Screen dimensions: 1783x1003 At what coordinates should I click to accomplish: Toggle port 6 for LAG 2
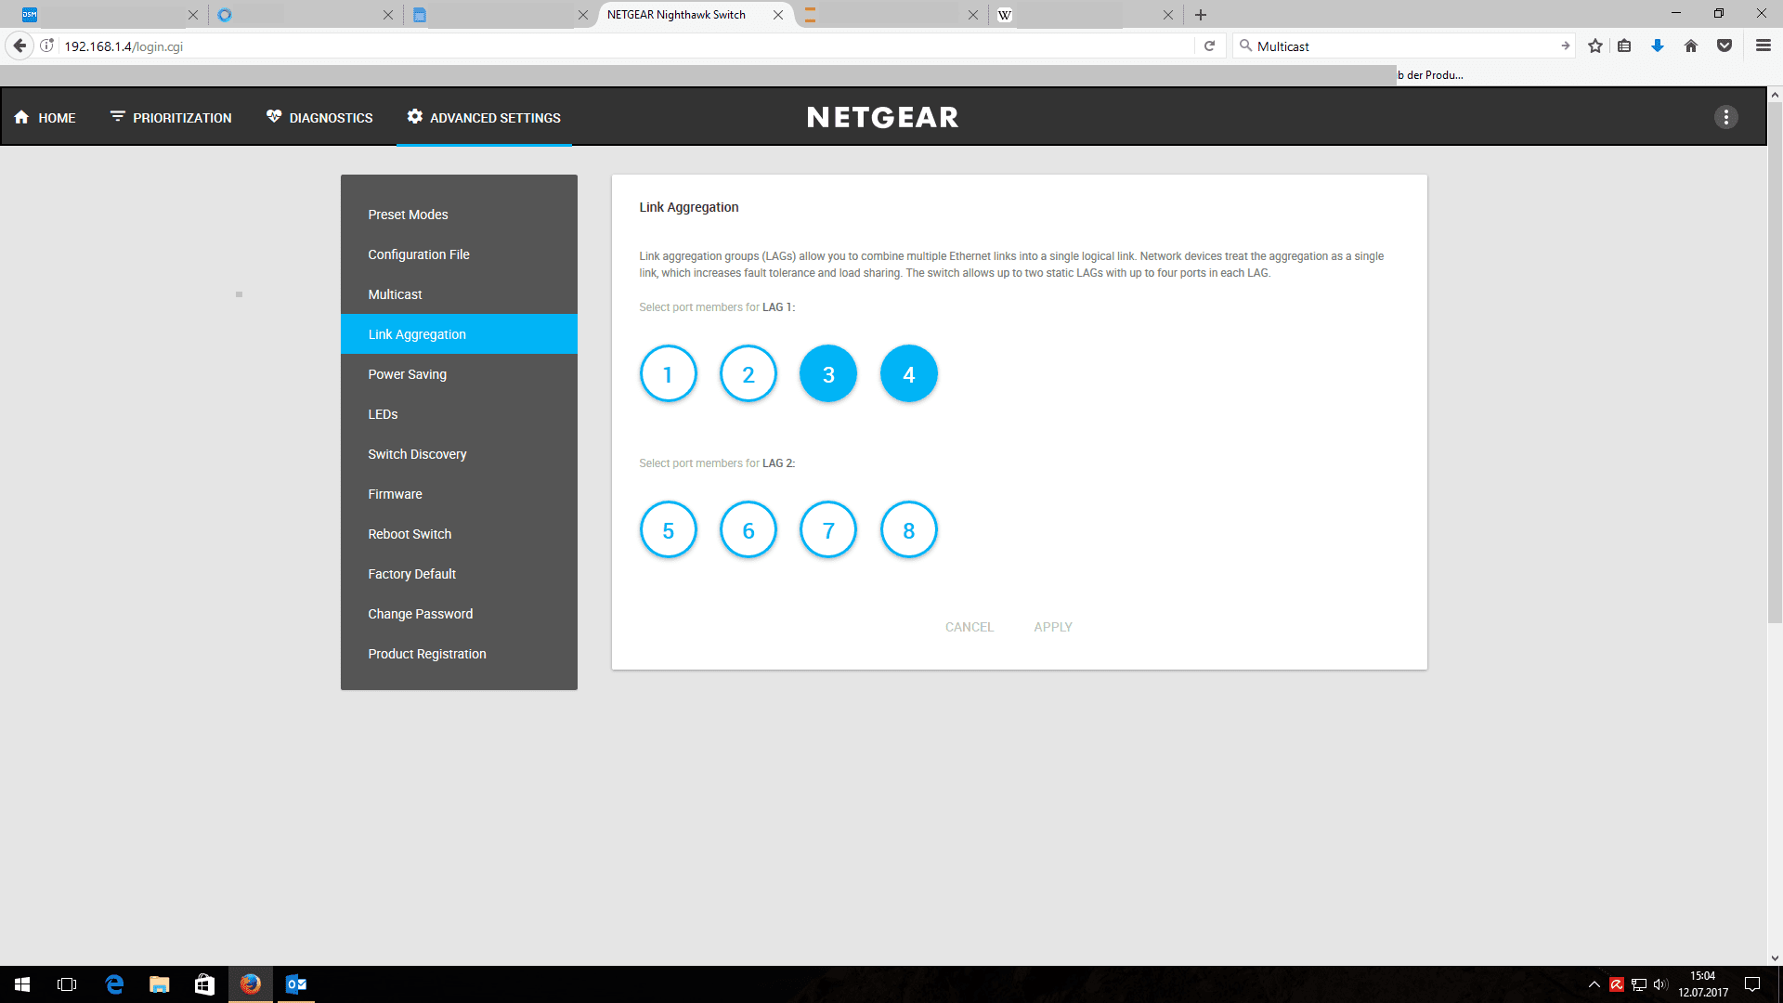click(x=748, y=530)
